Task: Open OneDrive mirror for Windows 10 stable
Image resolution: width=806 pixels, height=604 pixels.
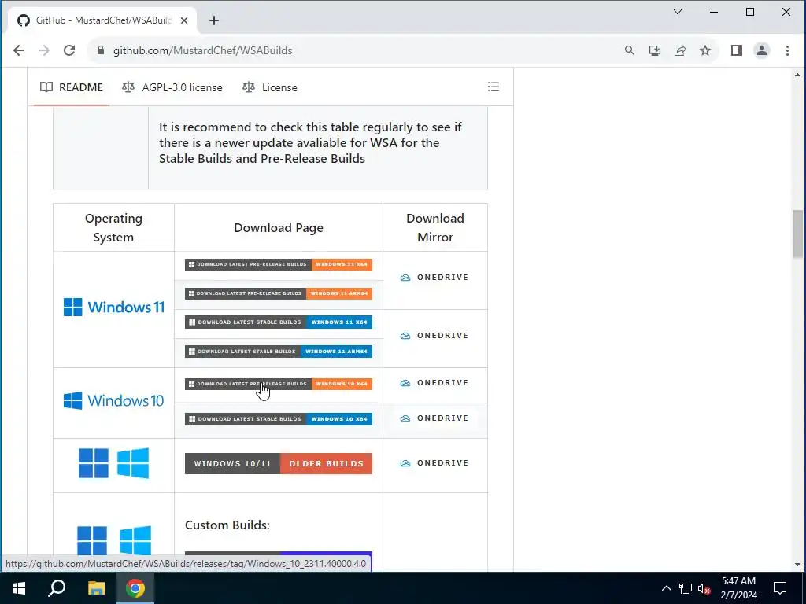Action: 434,418
